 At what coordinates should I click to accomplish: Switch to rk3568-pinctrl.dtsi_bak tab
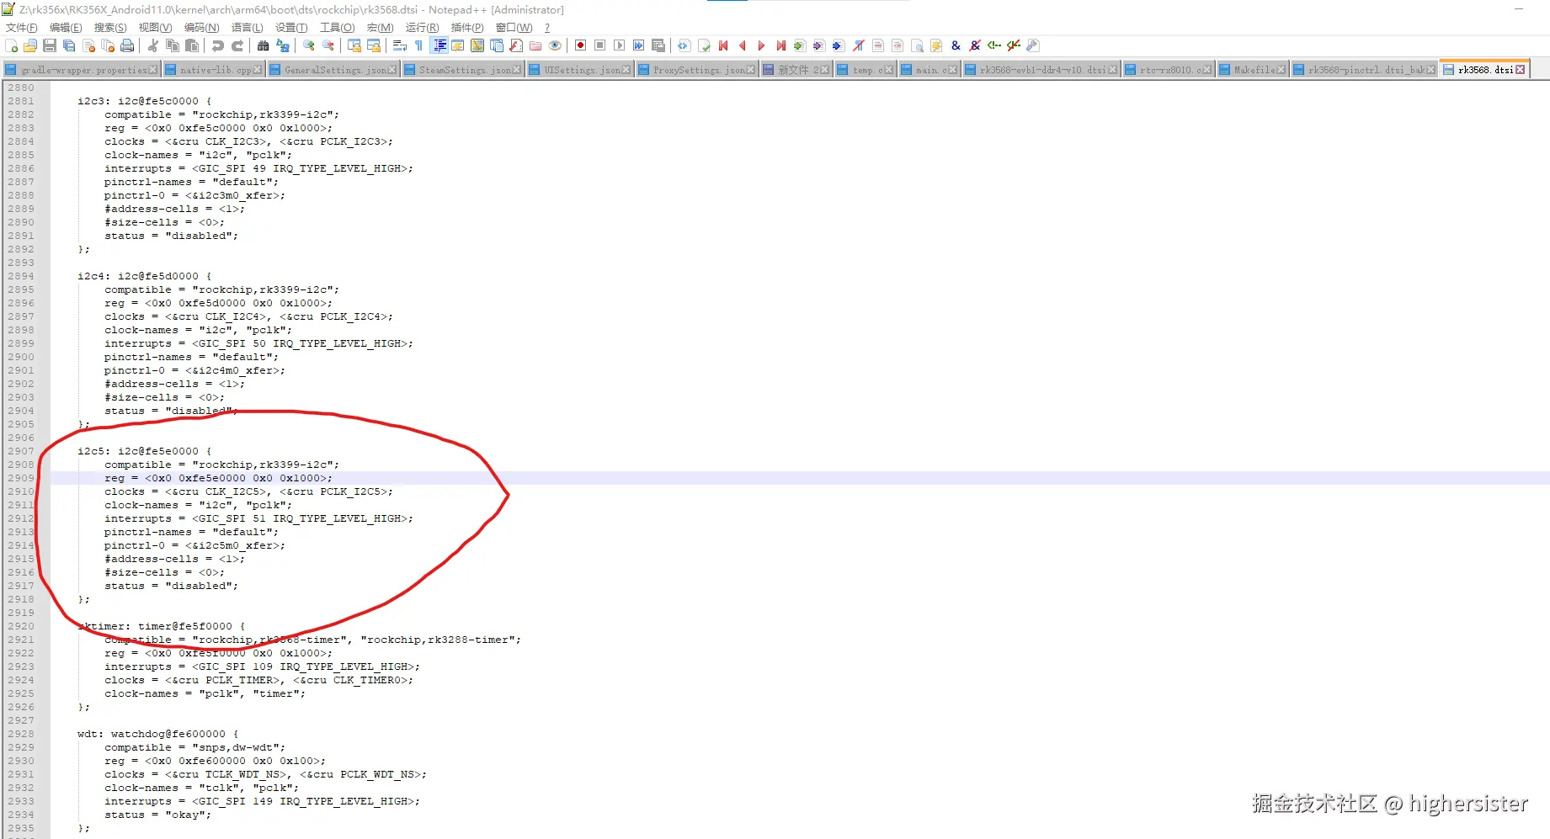[x=1364, y=70]
